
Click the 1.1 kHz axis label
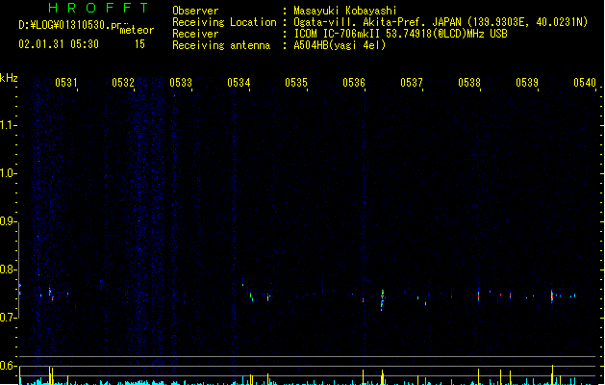pyautogui.click(x=8, y=125)
